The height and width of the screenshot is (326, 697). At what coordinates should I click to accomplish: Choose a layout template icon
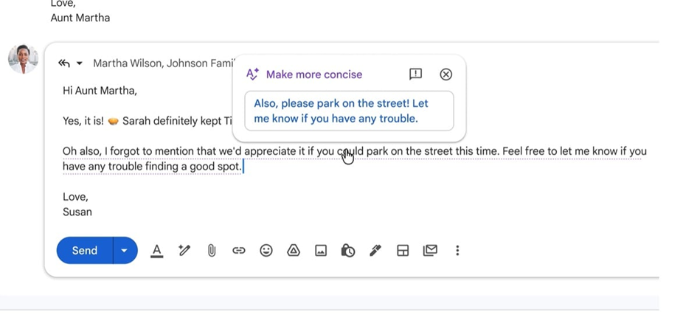(403, 251)
